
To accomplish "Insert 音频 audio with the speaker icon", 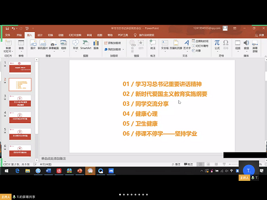I will coord(246,45).
